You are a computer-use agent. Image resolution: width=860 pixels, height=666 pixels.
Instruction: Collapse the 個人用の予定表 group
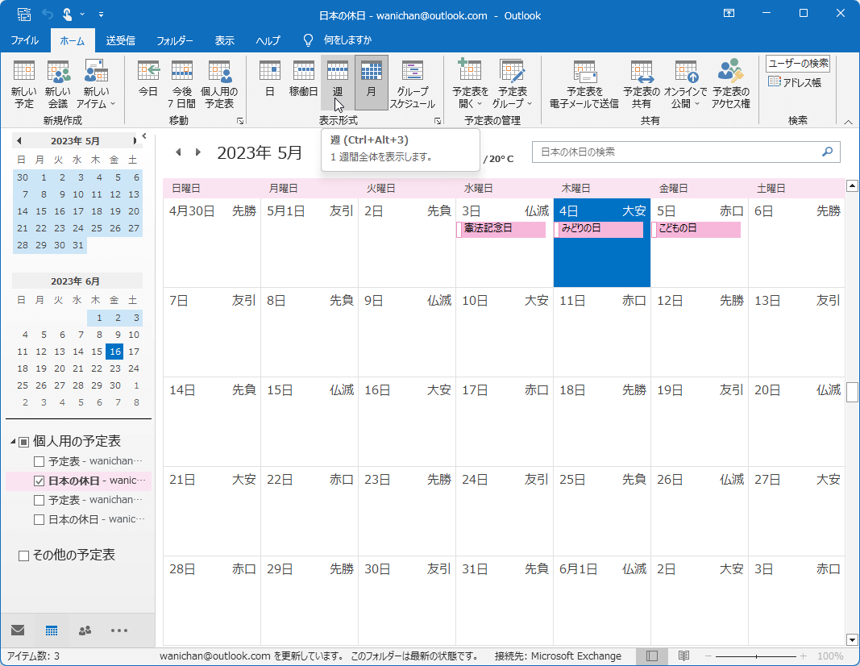point(13,441)
